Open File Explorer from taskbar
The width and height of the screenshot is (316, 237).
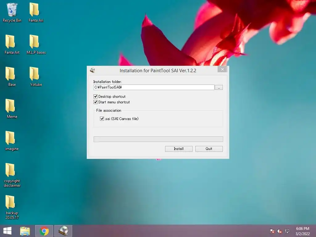[x=25, y=231]
